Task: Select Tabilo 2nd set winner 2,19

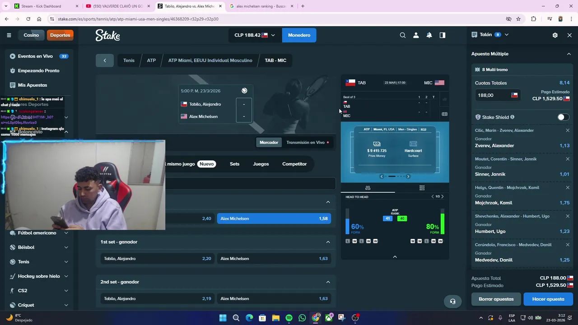Action: (x=158, y=298)
